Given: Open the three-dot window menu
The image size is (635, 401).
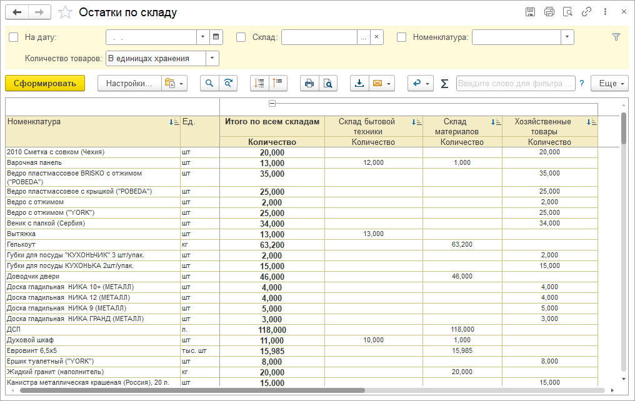Looking at the screenshot, I should click(605, 12).
